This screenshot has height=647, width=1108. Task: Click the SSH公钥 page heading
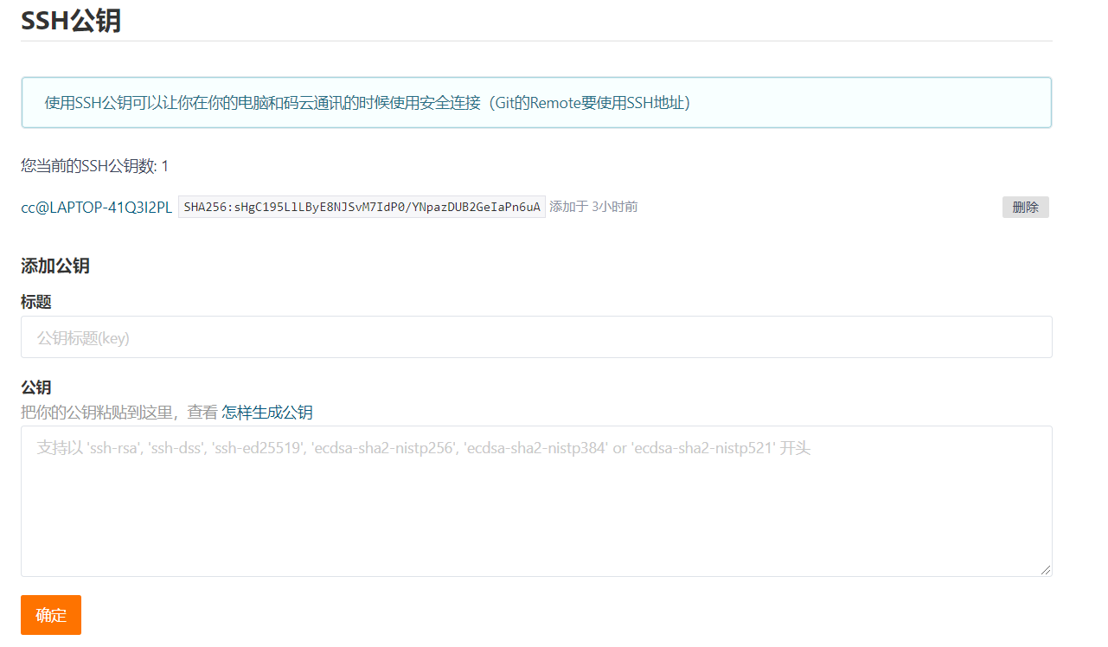point(73,20)
